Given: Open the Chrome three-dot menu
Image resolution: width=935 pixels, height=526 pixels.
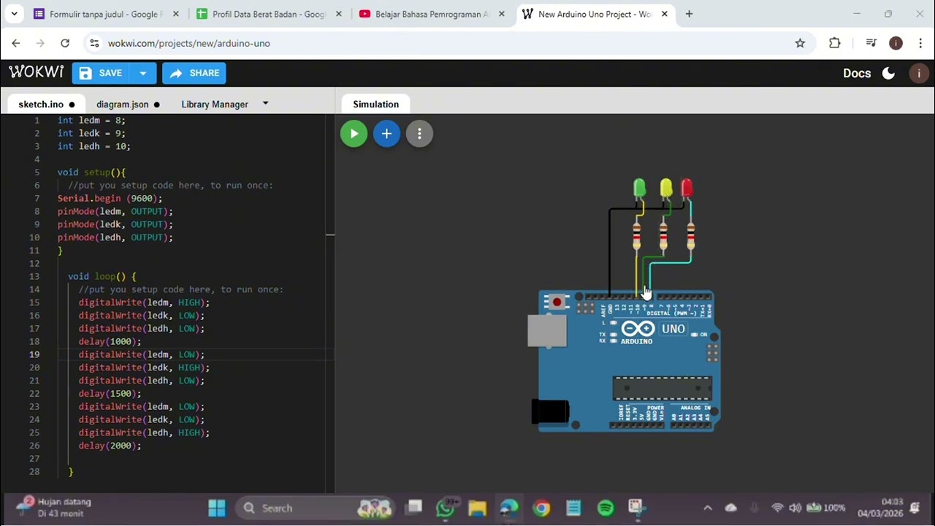Looking at the screenshot, I should 920,43.
